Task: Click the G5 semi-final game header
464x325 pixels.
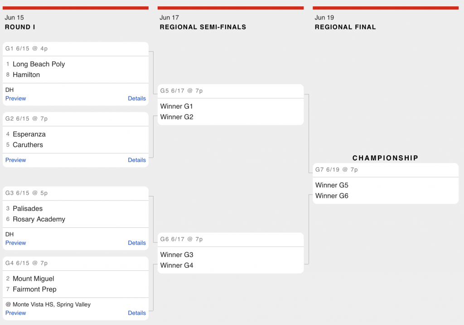Action: [x=231, y=91]
